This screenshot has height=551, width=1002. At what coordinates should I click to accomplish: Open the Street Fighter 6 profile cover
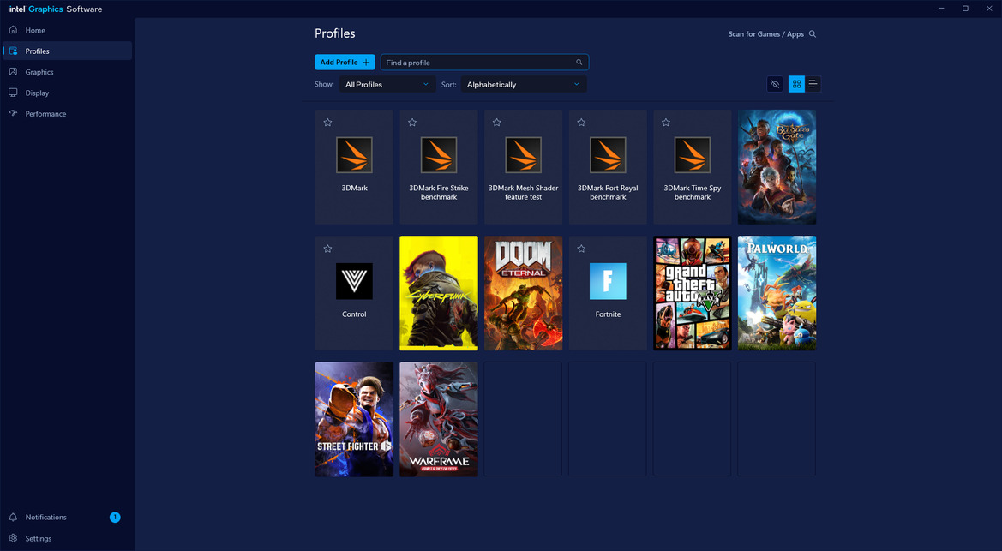[x=354, y=419]
